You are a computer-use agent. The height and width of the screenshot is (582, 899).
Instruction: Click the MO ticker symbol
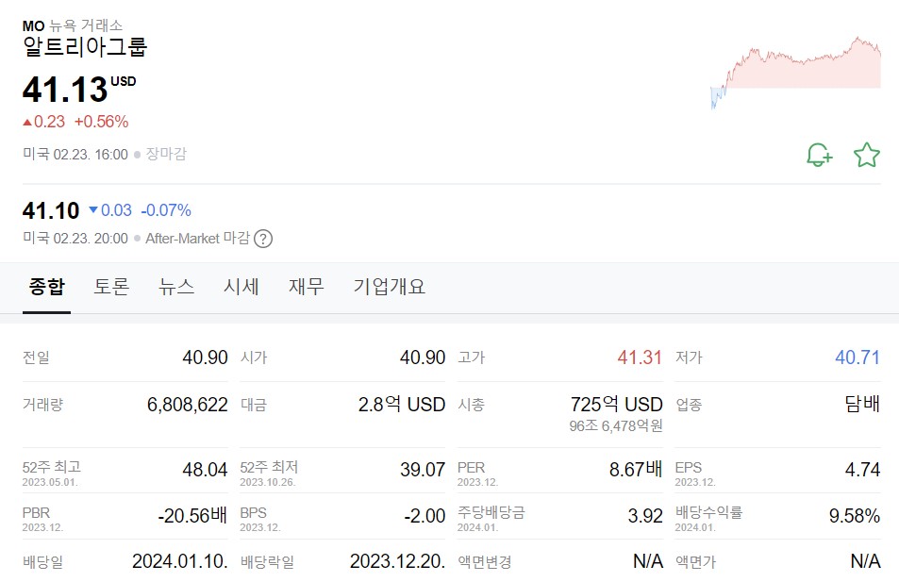click(33, 25)
